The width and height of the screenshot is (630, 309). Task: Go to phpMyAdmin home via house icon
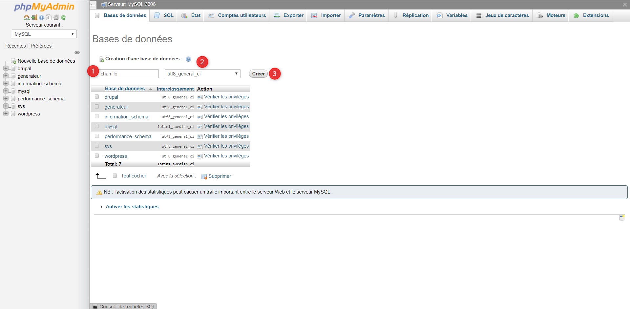27,18
